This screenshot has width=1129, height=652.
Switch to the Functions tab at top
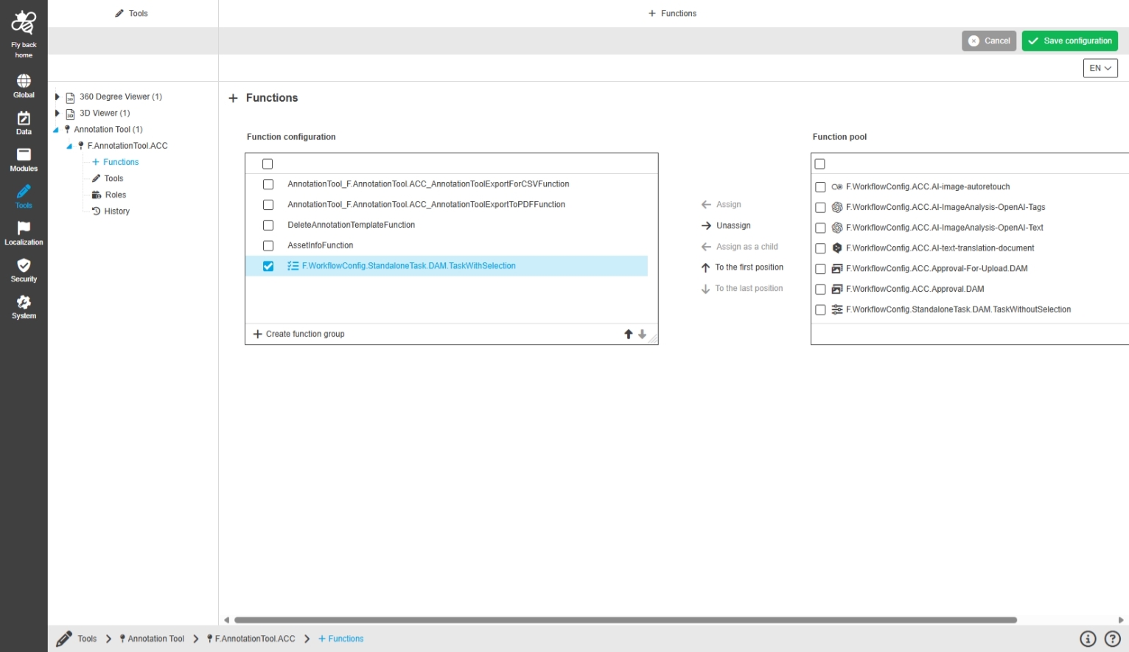tap(673, 13)
